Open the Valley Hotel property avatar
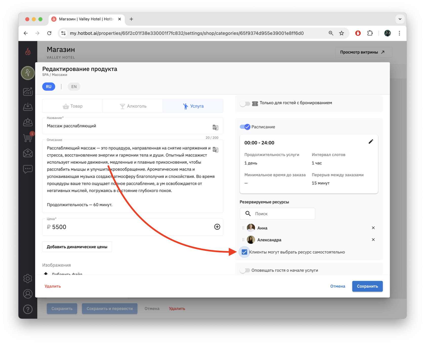This screenshot has height=343, width=425. click(28, 73)
